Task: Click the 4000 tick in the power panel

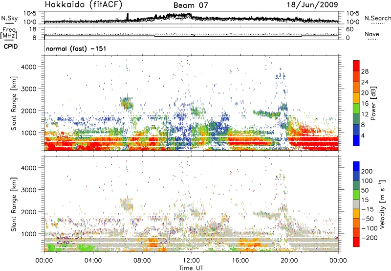Action: point(29,67)
